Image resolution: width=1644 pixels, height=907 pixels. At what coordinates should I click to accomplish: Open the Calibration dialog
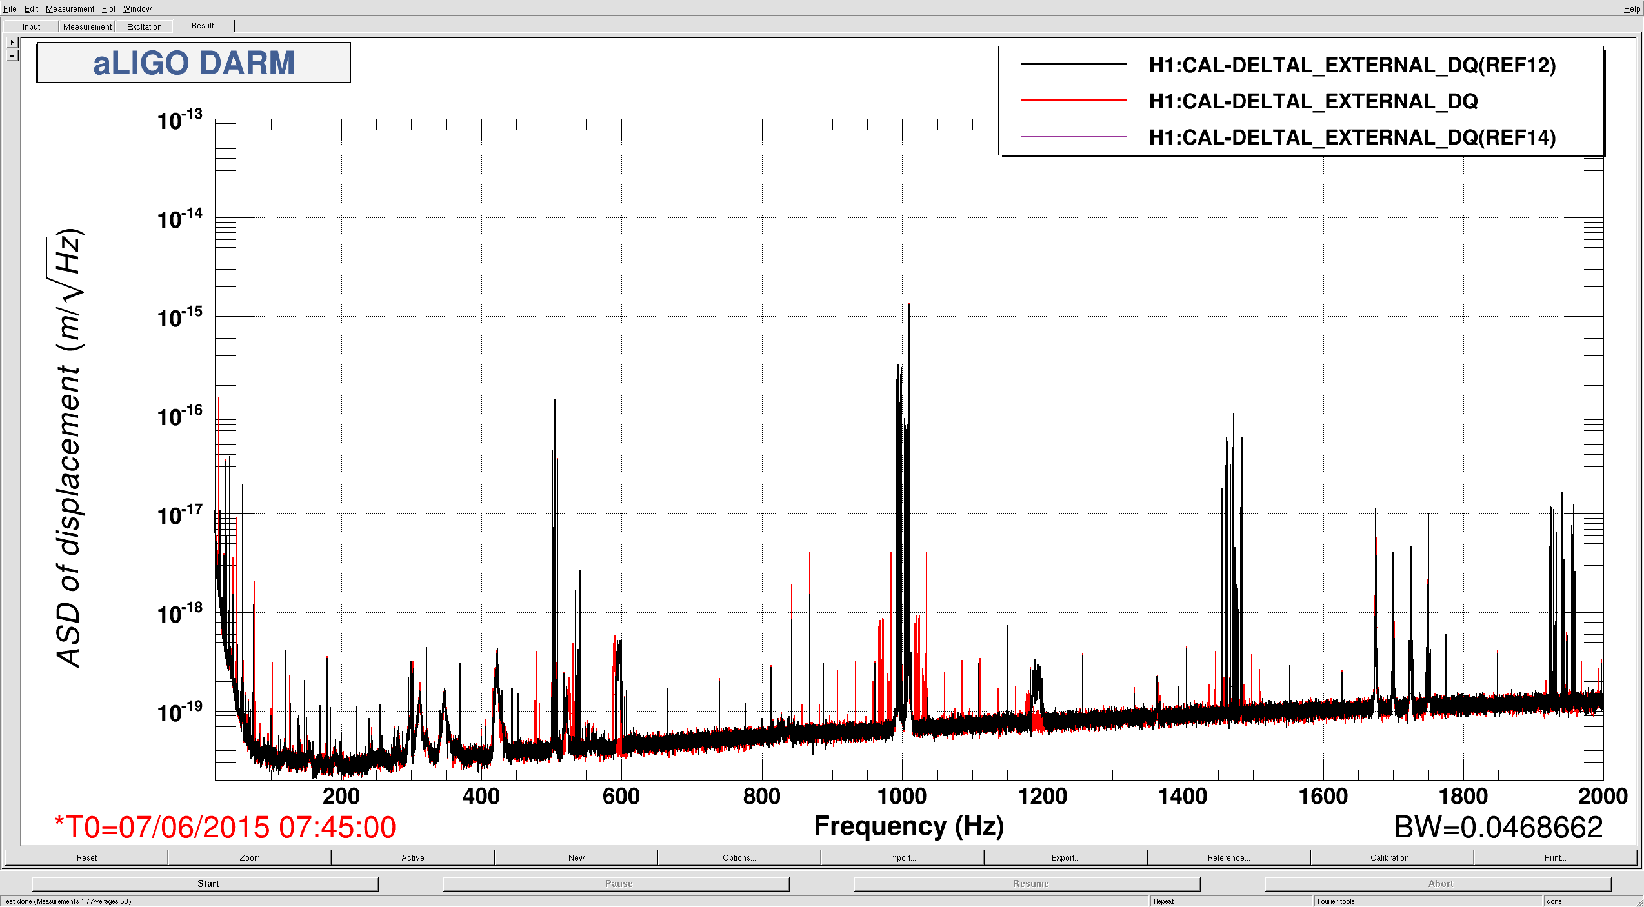[1392, 857]
